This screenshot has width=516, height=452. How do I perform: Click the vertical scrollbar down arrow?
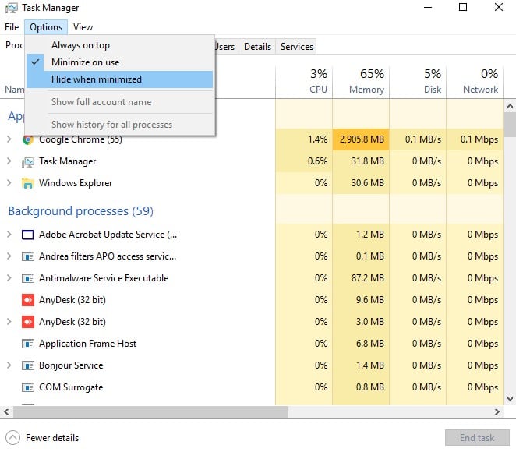point(510,399)
